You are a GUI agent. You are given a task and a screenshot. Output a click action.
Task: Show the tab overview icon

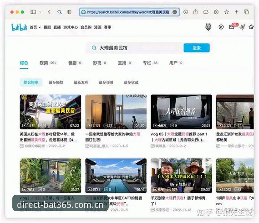point(246,12)
